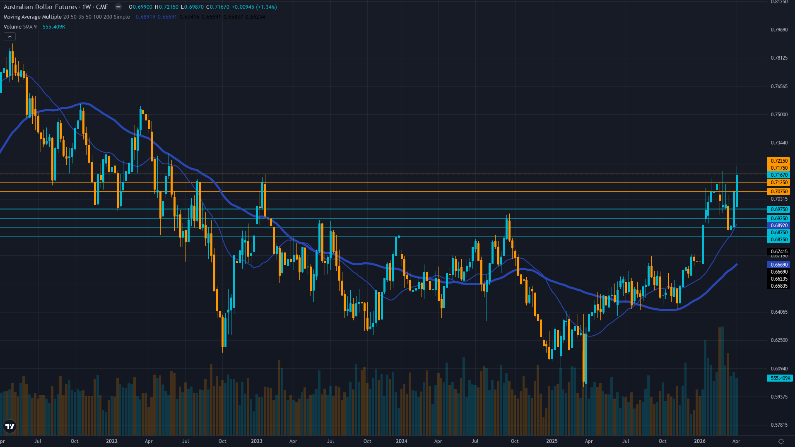795x447 pixels.
Task: Select the 0.66235 black price label
Action: [778, 279]
